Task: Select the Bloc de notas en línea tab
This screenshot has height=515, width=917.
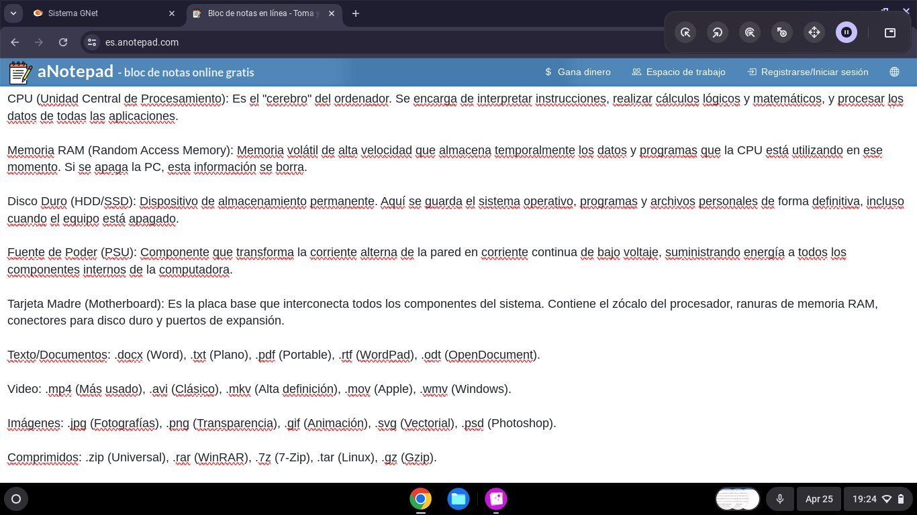Action: click(262, 13)
